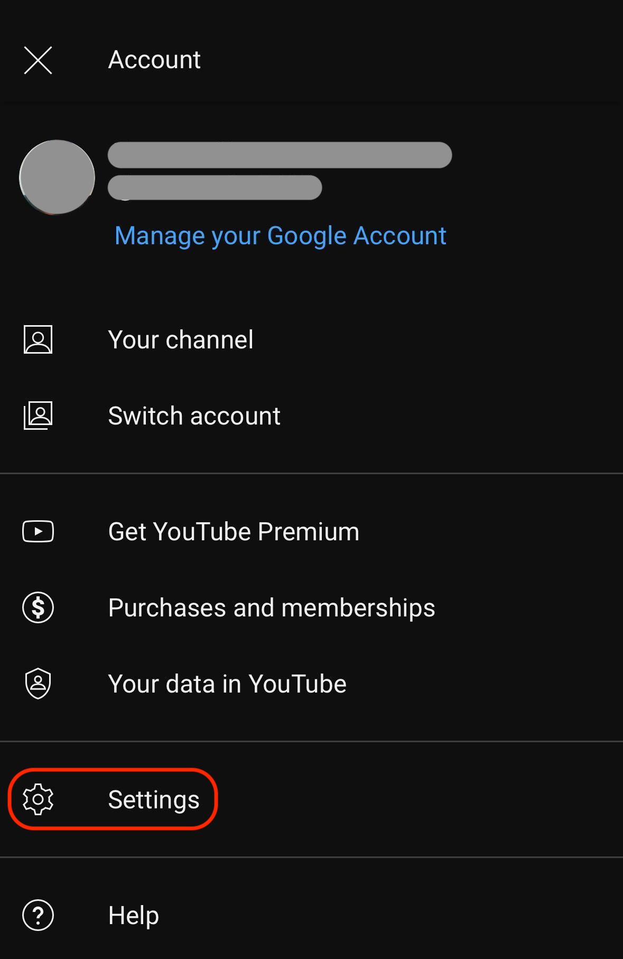Viewport: 623px width, 959px height.
Task: Open Manage your Google Account link
Action: click(280, 236)
